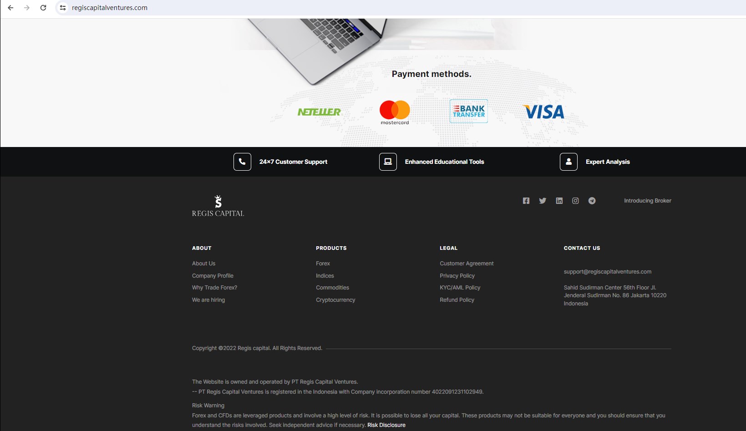Open the Facebook social page

526,201
